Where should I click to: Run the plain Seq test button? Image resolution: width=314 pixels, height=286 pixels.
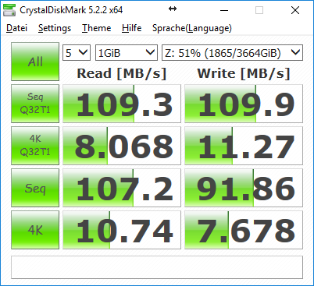point(35,188)
